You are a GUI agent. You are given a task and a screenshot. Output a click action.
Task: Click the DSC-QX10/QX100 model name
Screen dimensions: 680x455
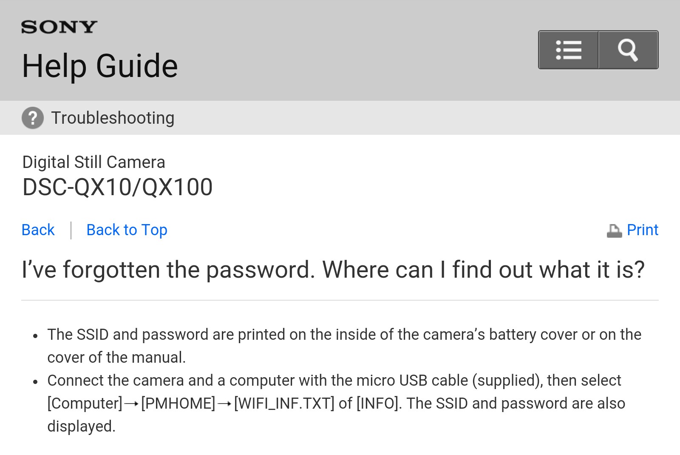click(x=117, y=187)
